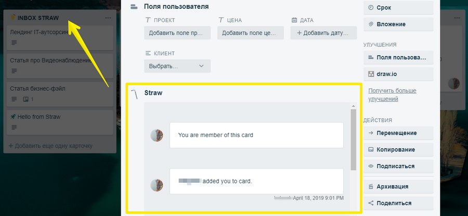
Task: Click the April 18, 2019 9:01 PM timestamp
Action: [x=318, y=198]
